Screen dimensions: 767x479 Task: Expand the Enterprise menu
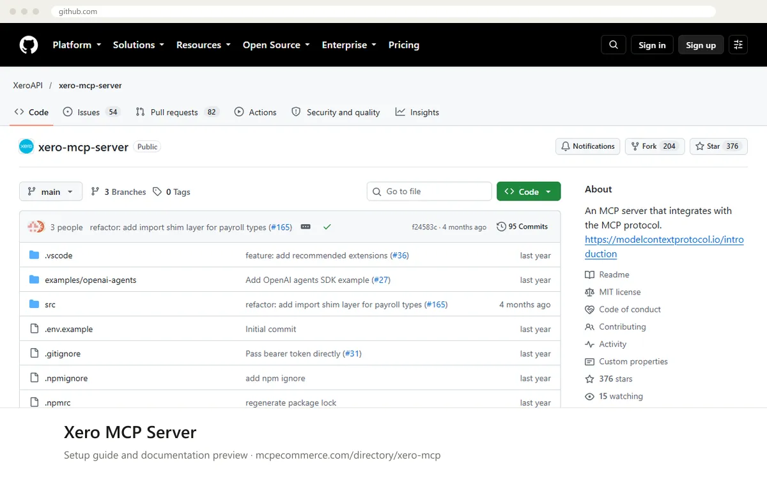coord(349,45)
